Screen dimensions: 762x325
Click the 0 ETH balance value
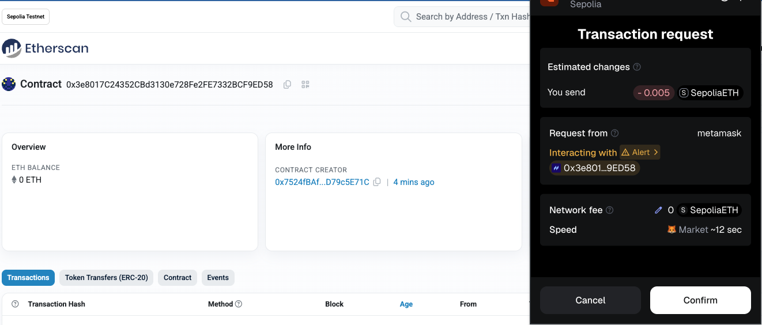coord(30,180)
